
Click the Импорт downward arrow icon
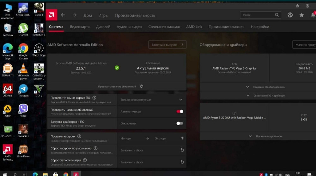point(148,138)
